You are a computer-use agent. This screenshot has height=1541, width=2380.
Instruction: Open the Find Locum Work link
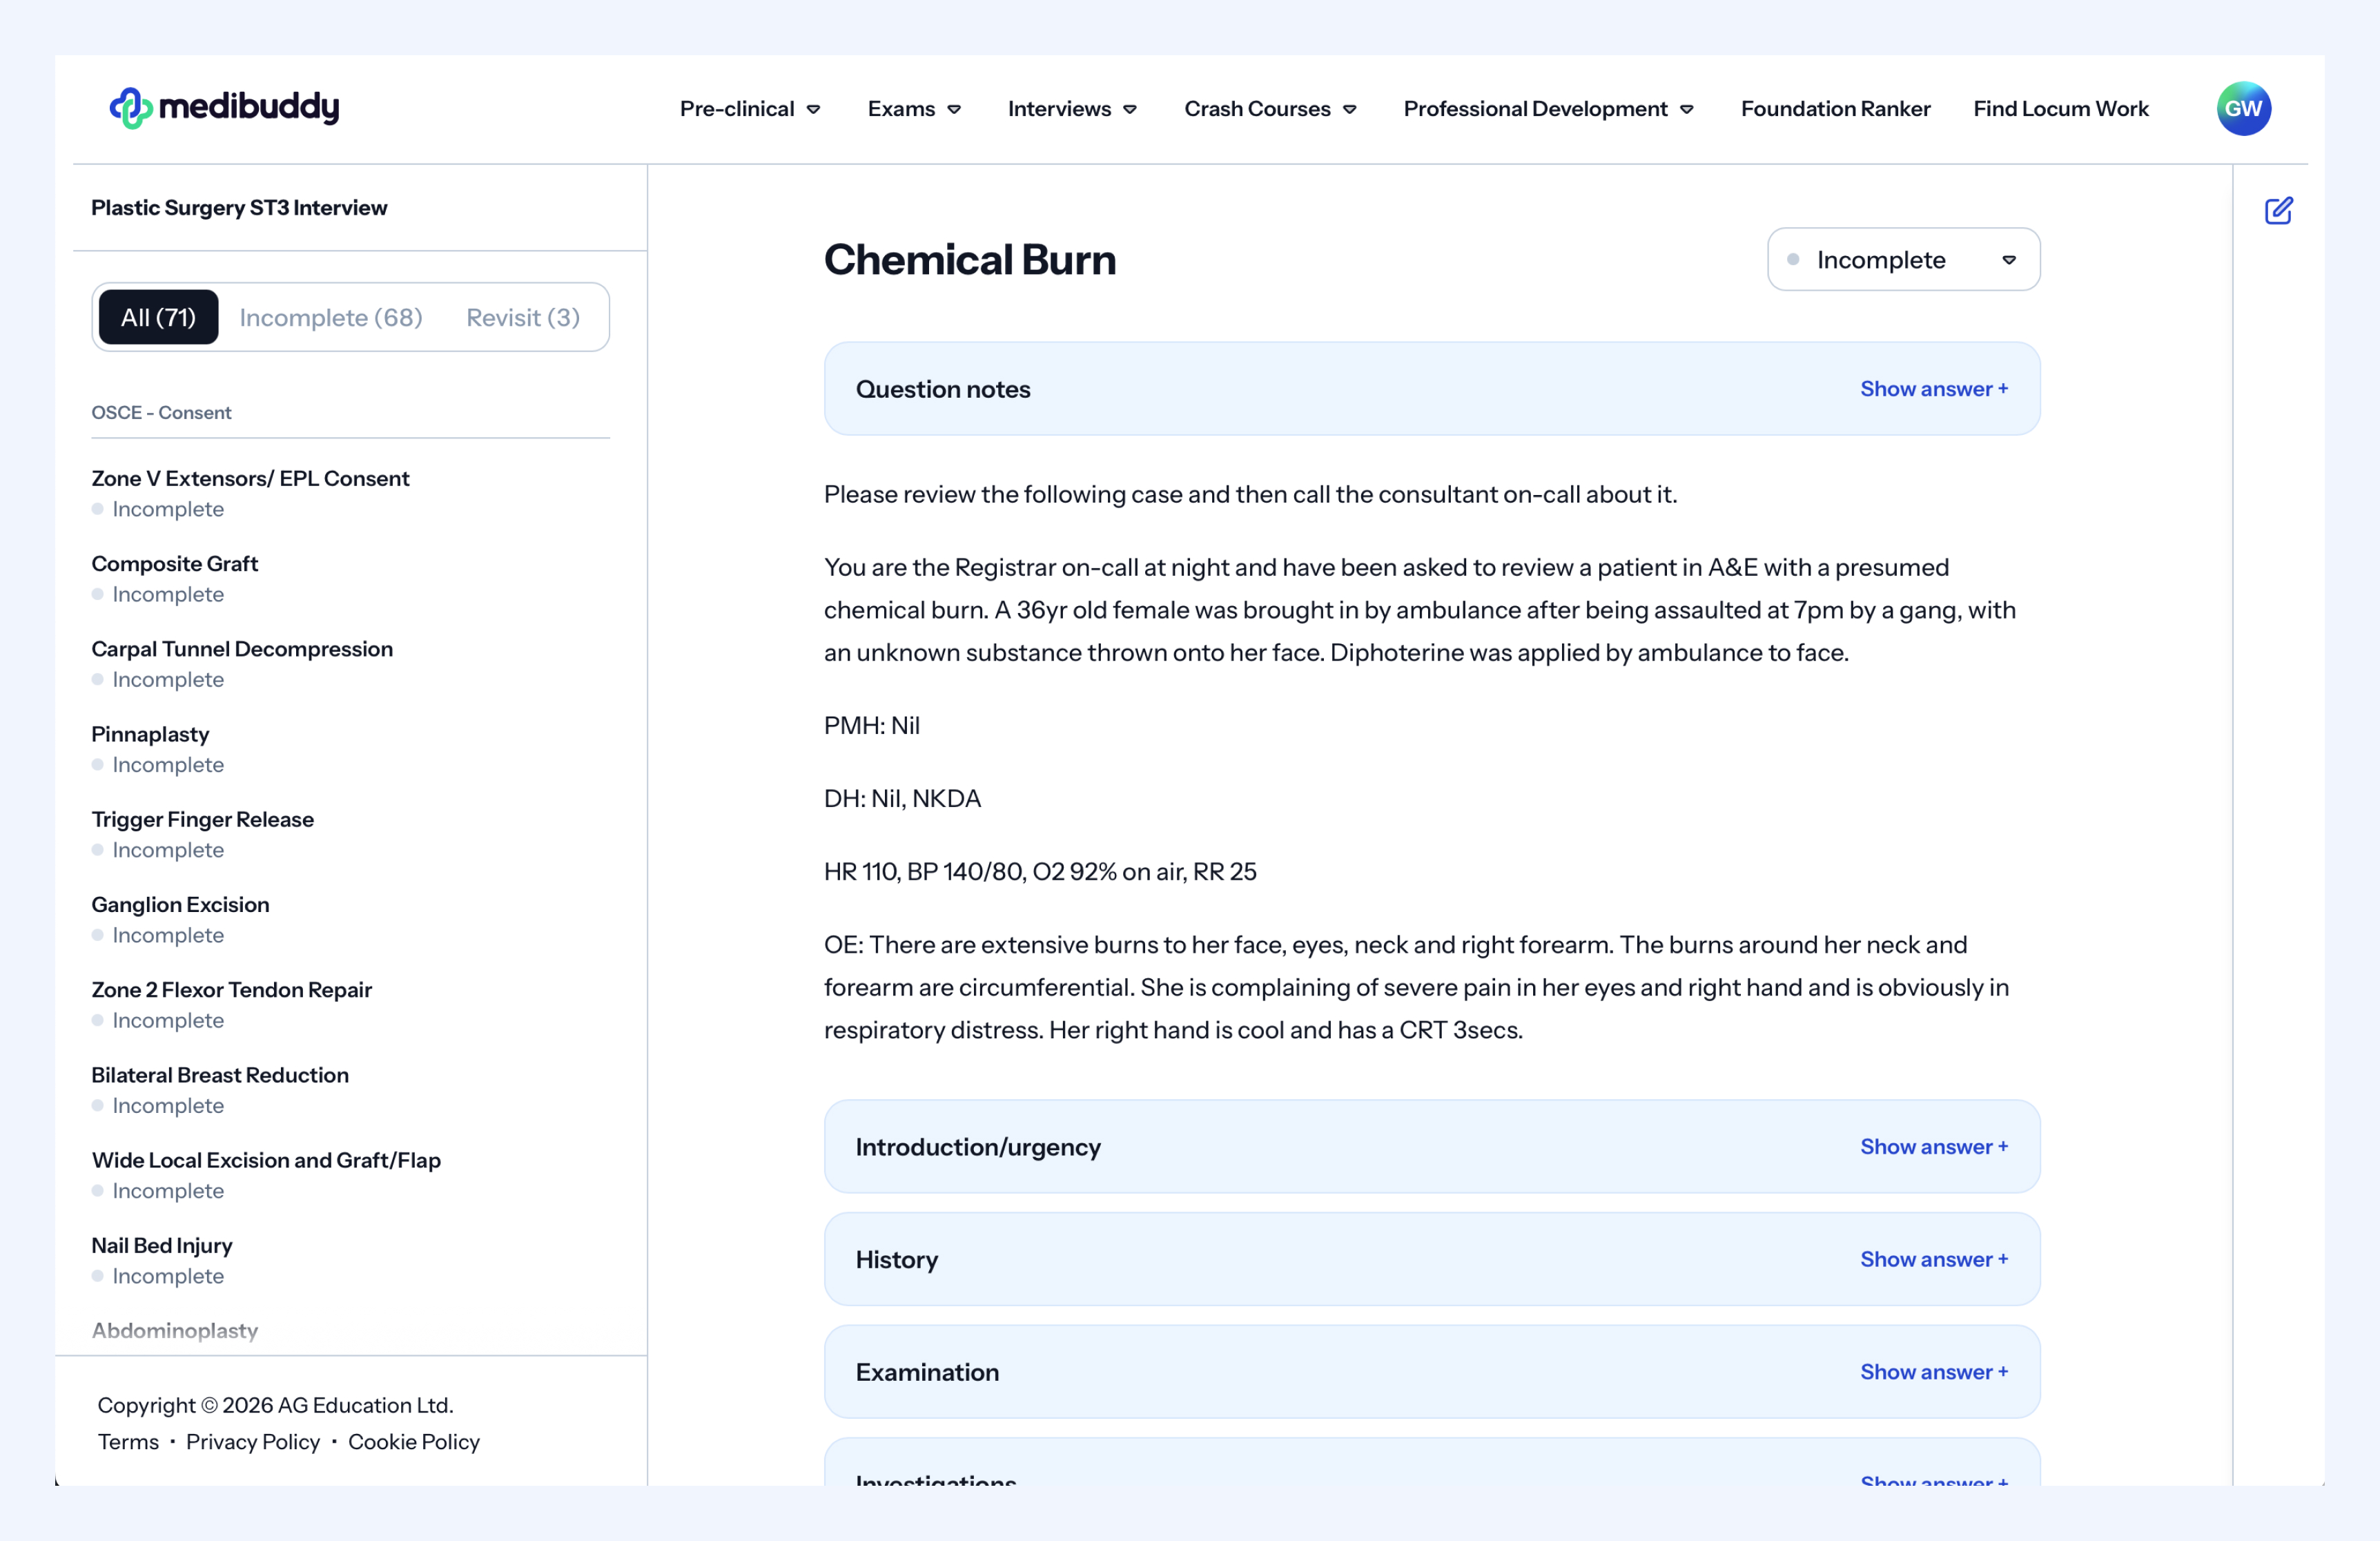[2060, 109]
